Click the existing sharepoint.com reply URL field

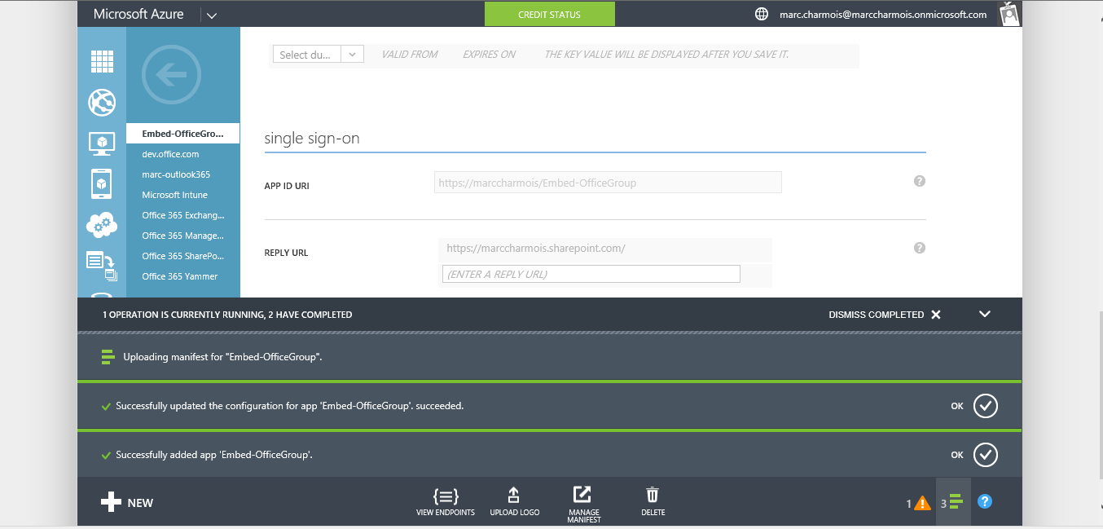(604, 249)
